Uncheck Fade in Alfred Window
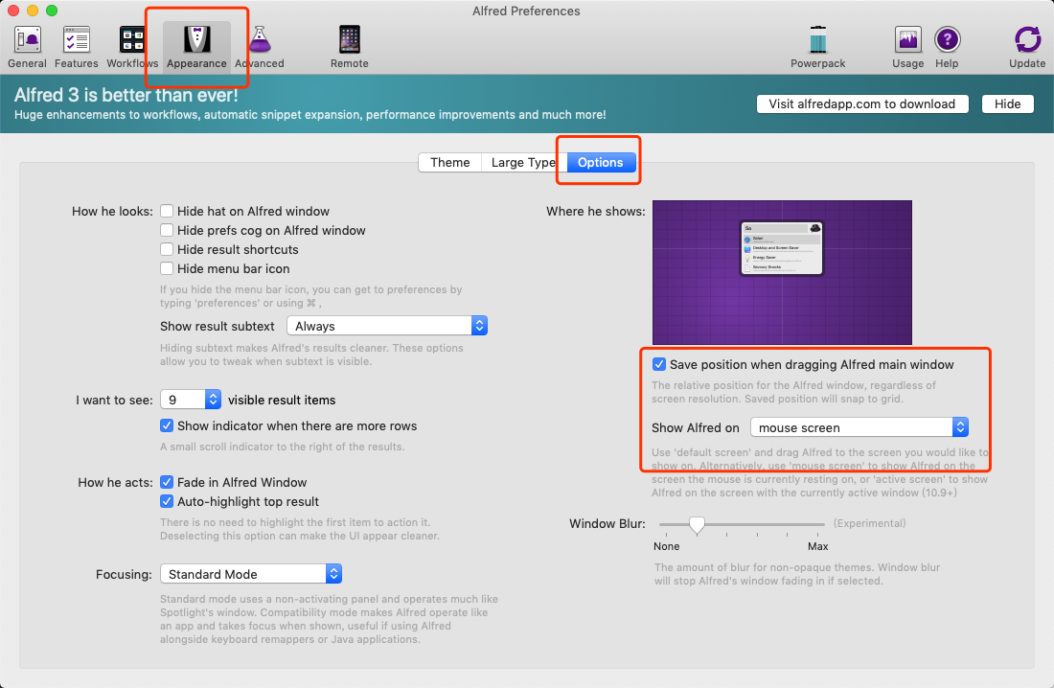Viewport: 1054px width, 688px height. click(167, 482)
